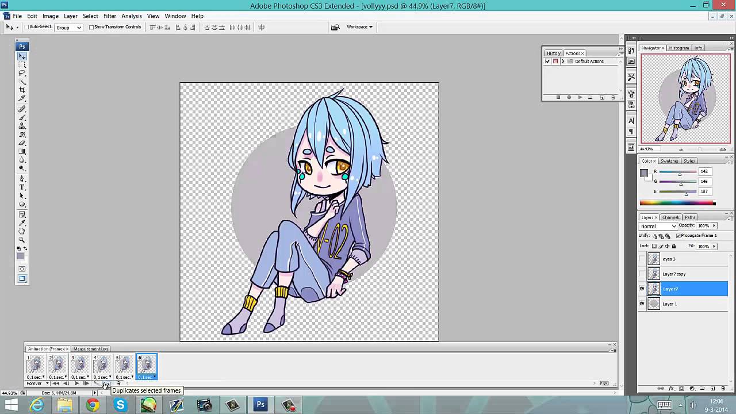Lock transparent pixels in Layers panel
Image resolution: width=736 pixels, height=414 pixels.
click(654, 246)
